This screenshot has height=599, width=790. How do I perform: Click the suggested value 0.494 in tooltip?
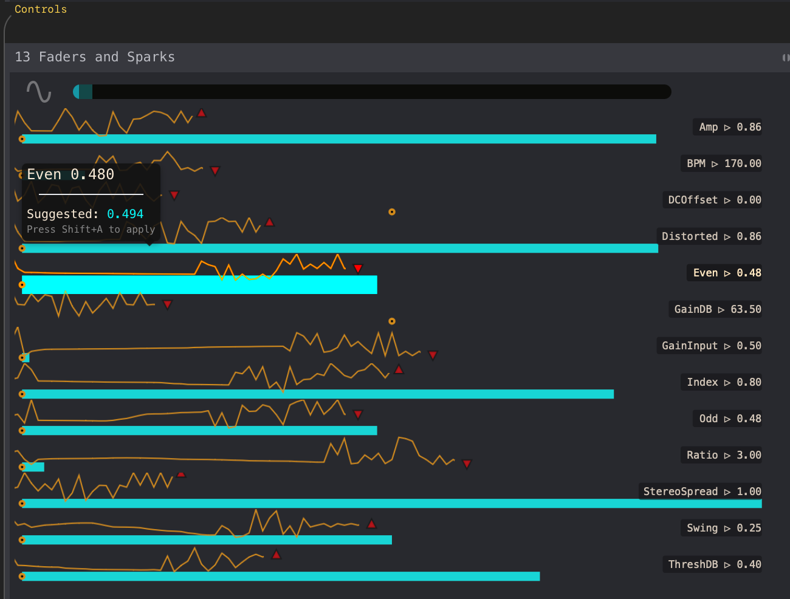click(125, 214)
